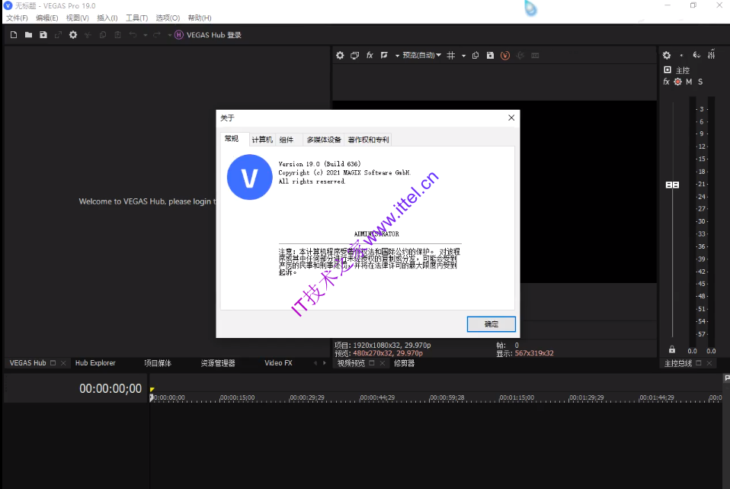Open the 帮助(H) menu
730x489 pixels.
(200, 18)
